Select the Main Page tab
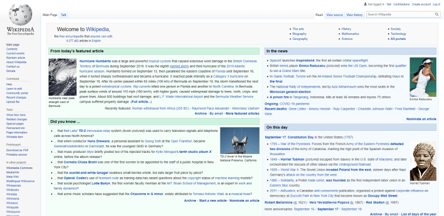 pyautogui.click(x=50, y=15)
